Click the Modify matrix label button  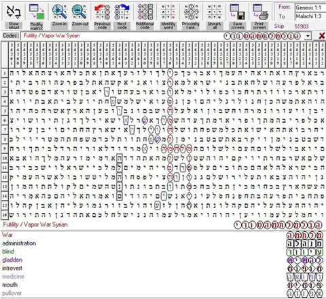(x=37, y=26)
